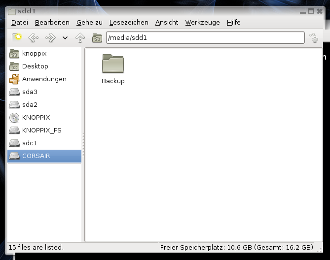Click the Freier Speicherplatz status text

237,248
